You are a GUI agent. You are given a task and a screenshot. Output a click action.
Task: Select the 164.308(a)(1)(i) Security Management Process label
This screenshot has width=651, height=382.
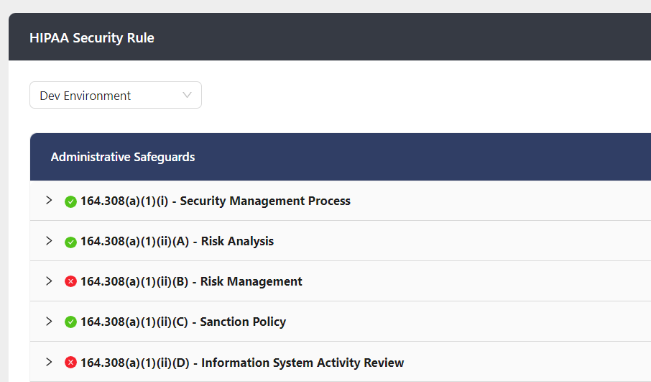coord(215,201)
